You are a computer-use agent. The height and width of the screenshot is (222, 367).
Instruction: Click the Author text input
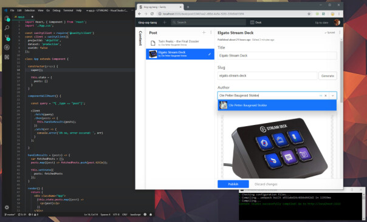point(267,96)
